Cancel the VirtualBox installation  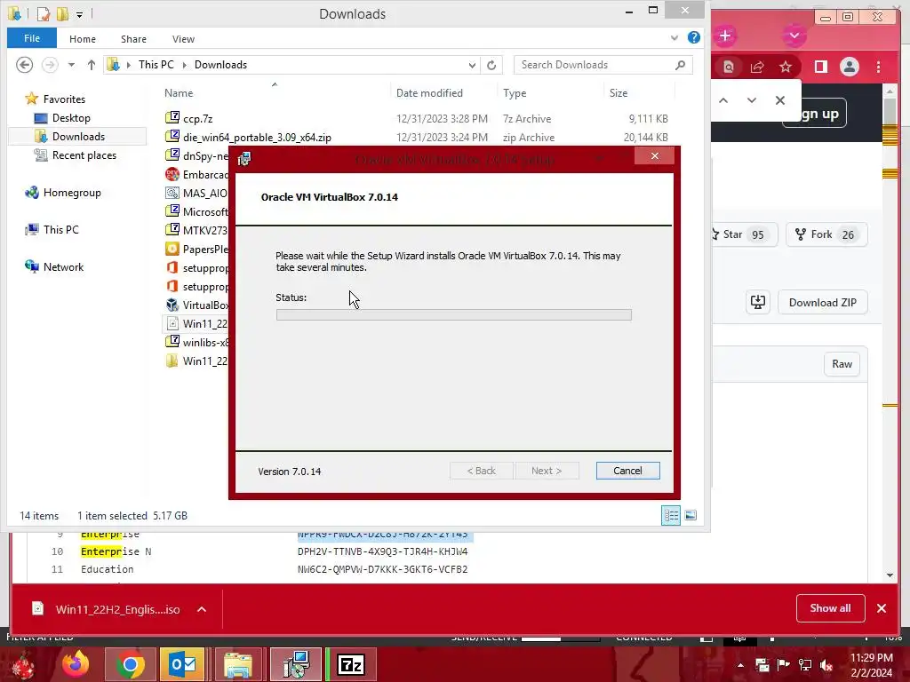click(x=627, y=471)
